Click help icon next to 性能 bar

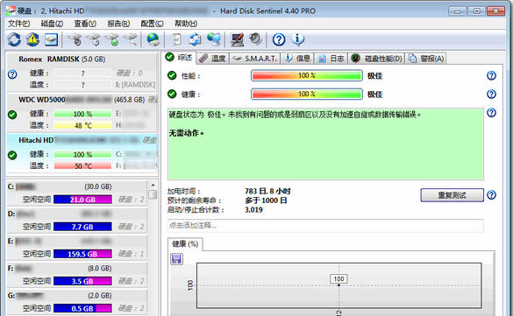click(491, 76)
